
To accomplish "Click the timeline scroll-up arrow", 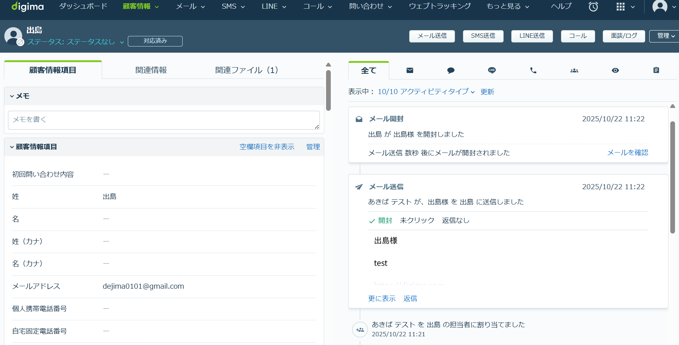I will point(672,106).
